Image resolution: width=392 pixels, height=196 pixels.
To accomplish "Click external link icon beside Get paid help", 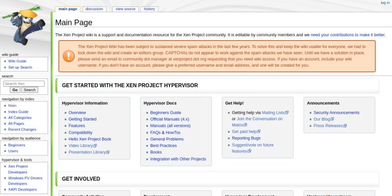I will [259, 131].
